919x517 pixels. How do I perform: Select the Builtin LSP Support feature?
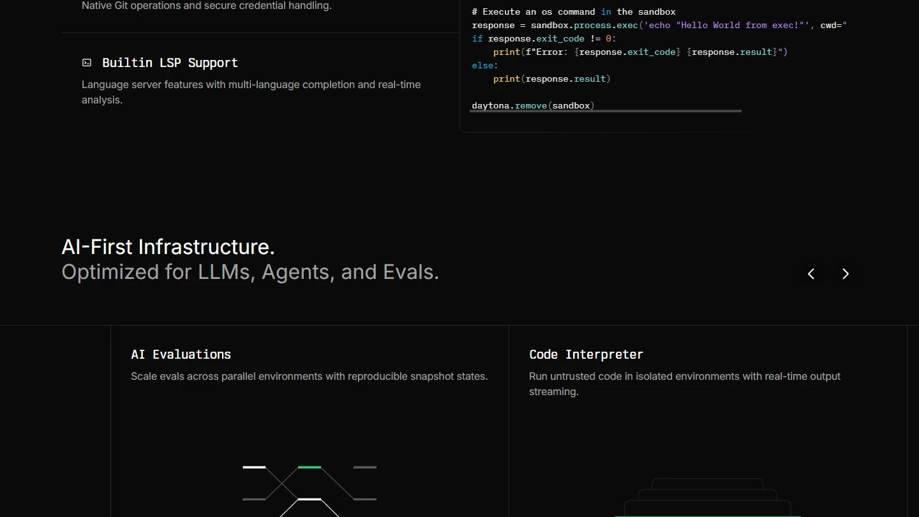(x=170, y=63)
